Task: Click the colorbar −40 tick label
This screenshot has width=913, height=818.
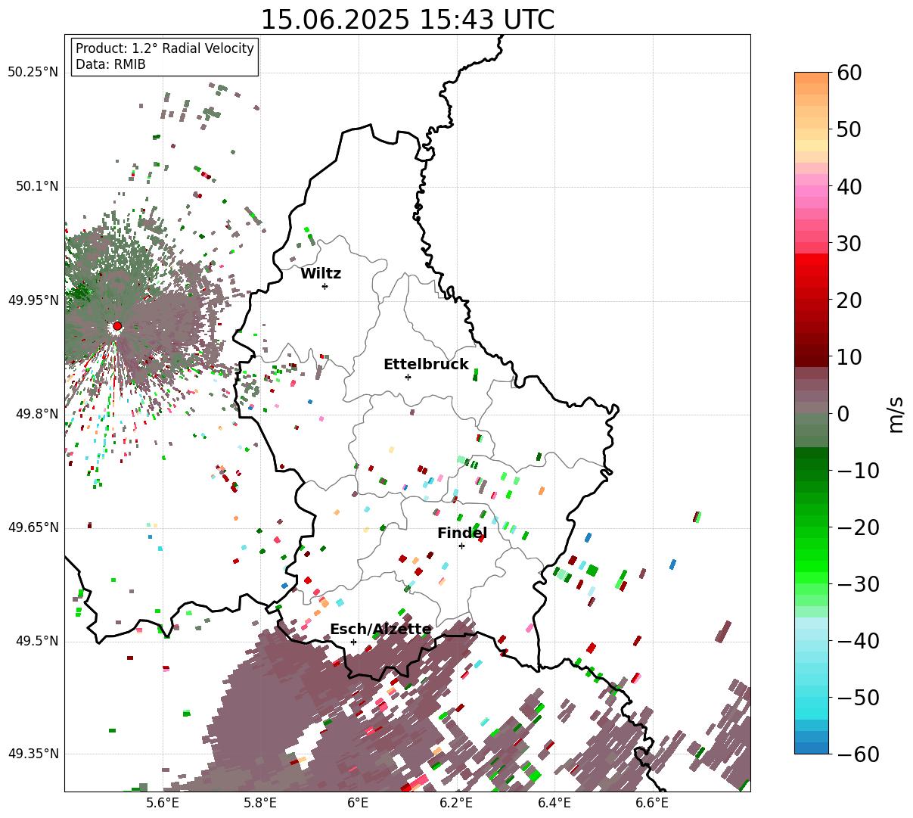Action: (859, 641)
